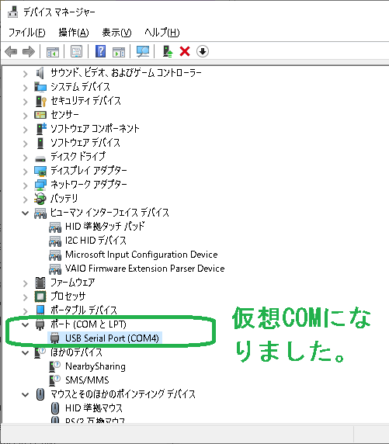This screenshot has height=444, width=389.
Task: Select the NearbySharing unknown device
Action: (x=96, y=366)
